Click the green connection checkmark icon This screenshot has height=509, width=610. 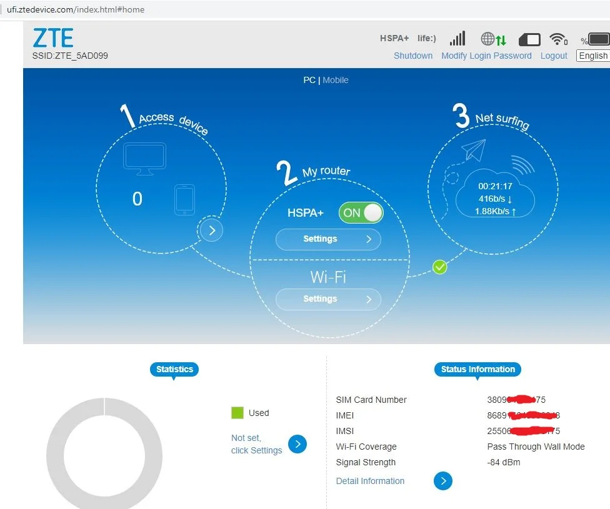[x=439, y=267]
